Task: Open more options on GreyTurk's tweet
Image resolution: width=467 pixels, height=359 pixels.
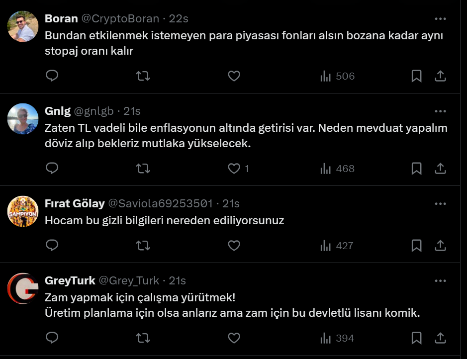Action: click(x=440, y=280)
